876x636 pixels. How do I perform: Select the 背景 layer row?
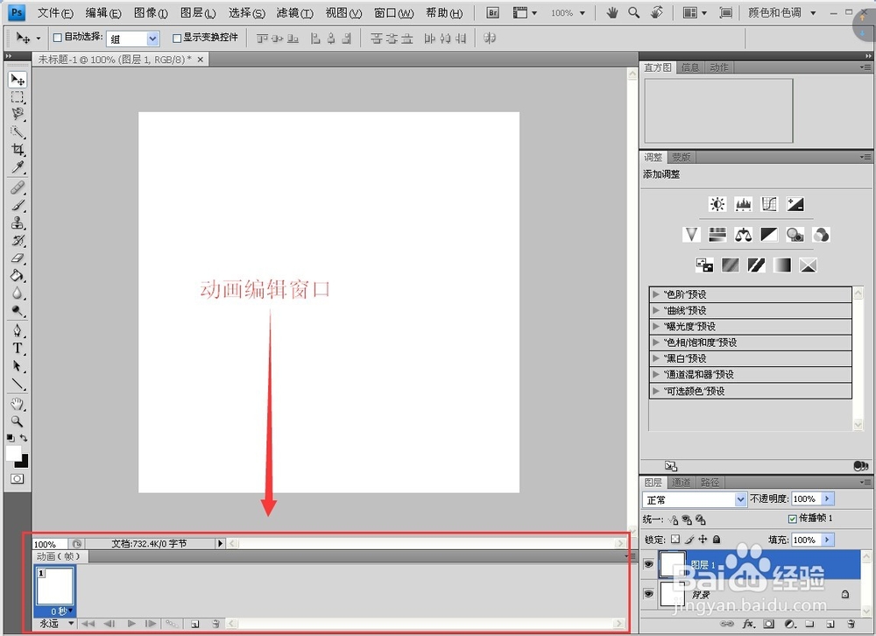751,594
